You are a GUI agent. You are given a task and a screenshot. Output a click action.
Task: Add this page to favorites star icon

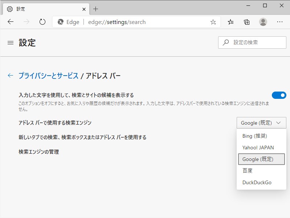(x=213, y=22)
